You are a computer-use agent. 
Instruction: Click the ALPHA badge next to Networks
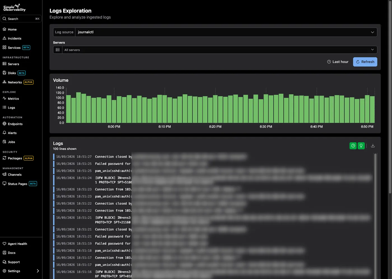29,82
